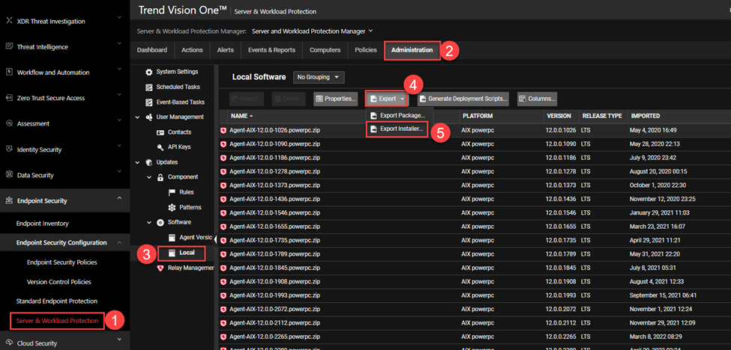Open Version Control Policies
The height and width of the screenshot is (350, 731).
coord(58,282)
